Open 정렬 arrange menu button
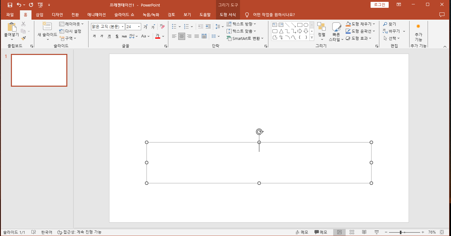 click(x=321, y=31)
